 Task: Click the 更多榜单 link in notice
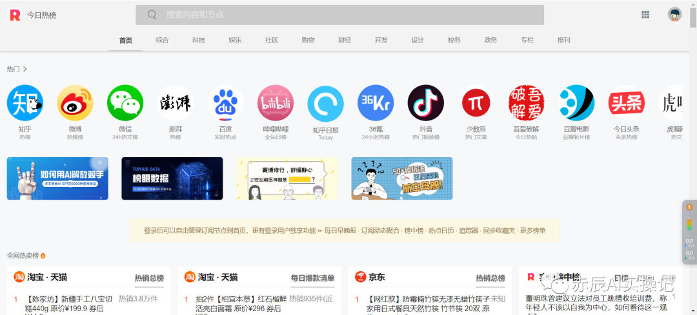point(533,231)
